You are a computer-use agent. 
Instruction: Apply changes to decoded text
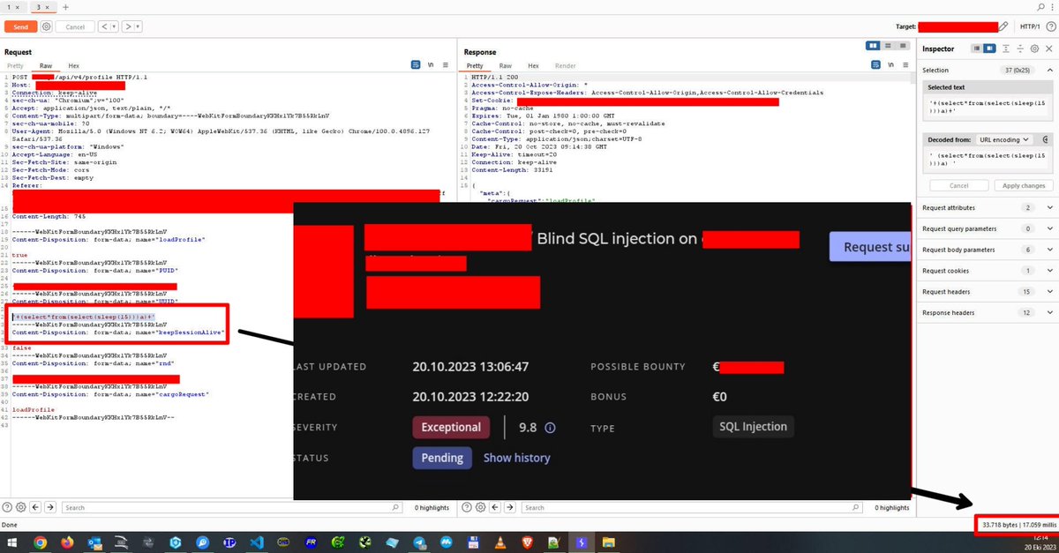tap(1024, 185)
